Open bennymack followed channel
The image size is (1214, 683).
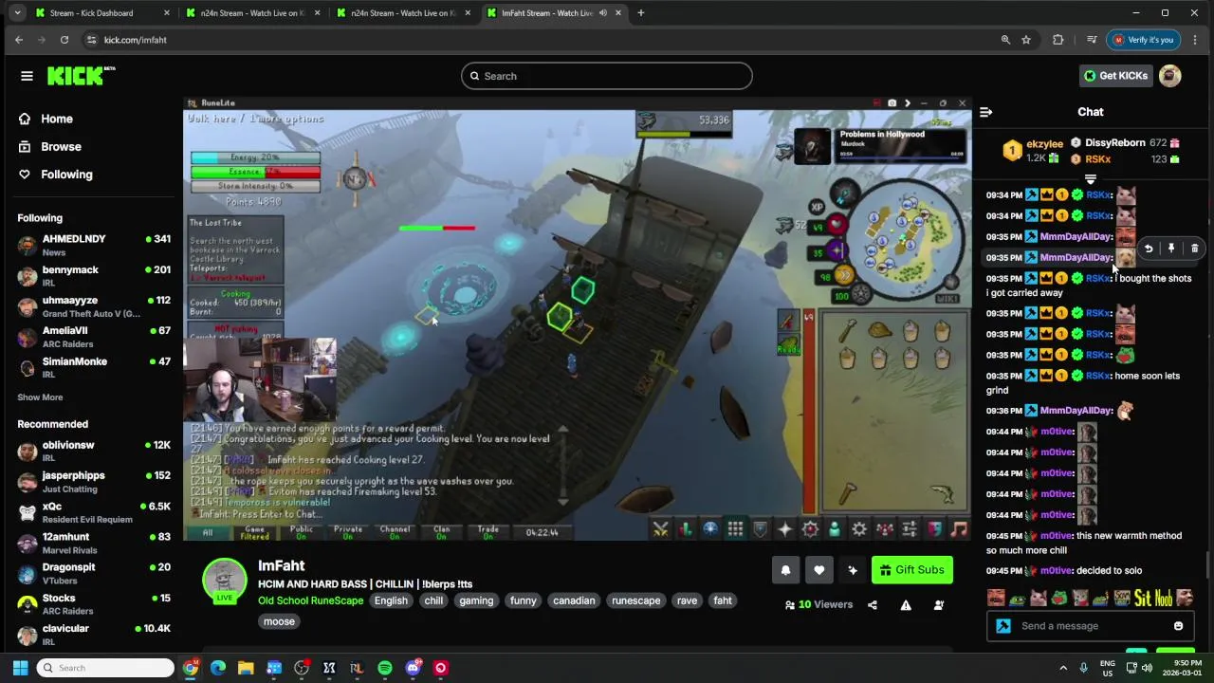(93, 276)
